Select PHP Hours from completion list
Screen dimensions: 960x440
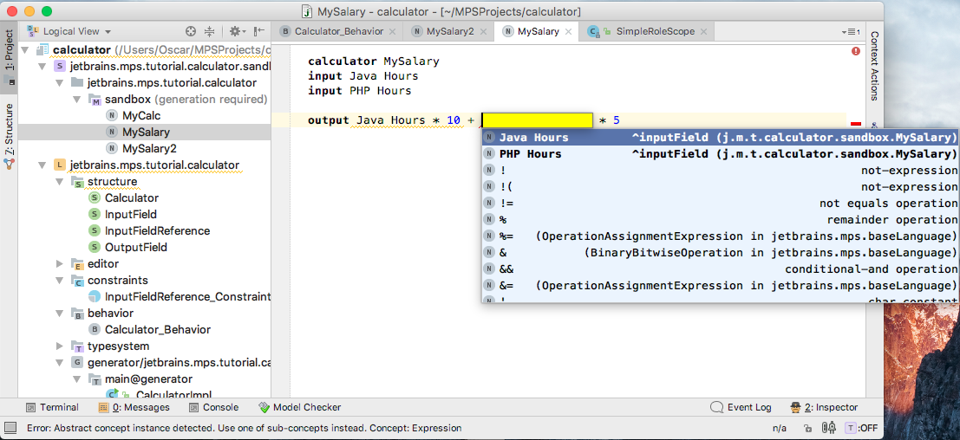click(x=720, y=154)
